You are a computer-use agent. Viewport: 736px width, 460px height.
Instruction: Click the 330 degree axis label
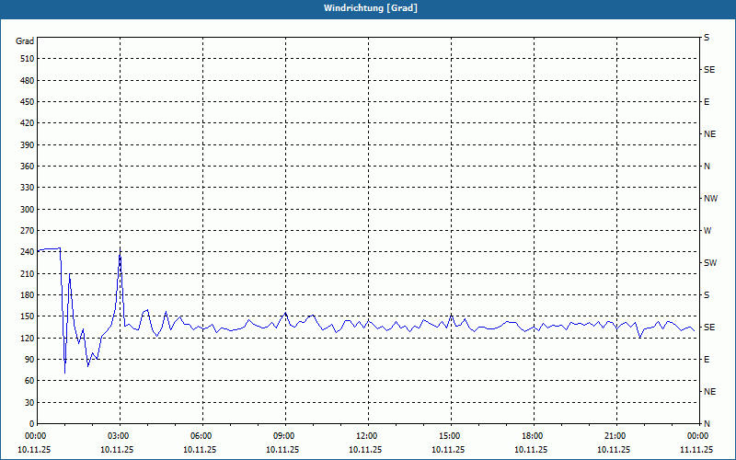tap(28, 188)
